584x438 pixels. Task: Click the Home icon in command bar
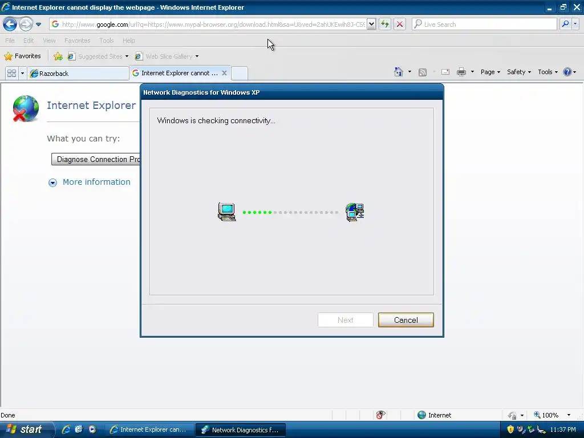399,72
